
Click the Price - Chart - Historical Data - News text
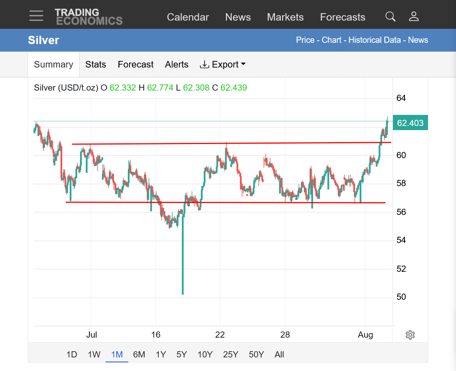tap(362, 40)
